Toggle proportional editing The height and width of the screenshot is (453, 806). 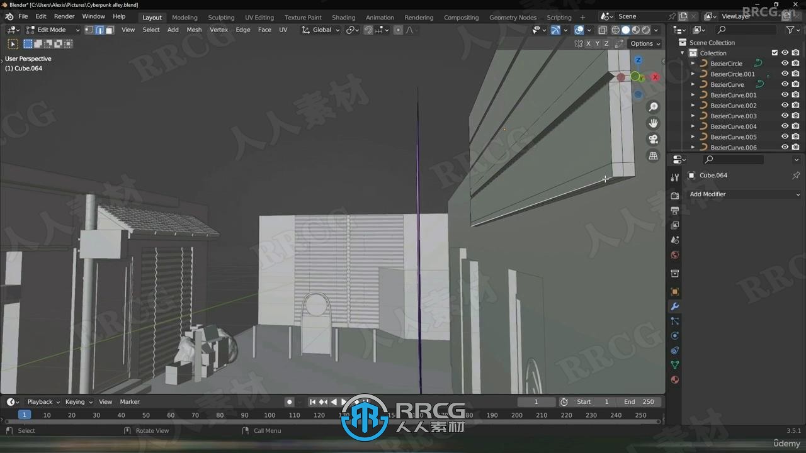[x=398, y=30]
